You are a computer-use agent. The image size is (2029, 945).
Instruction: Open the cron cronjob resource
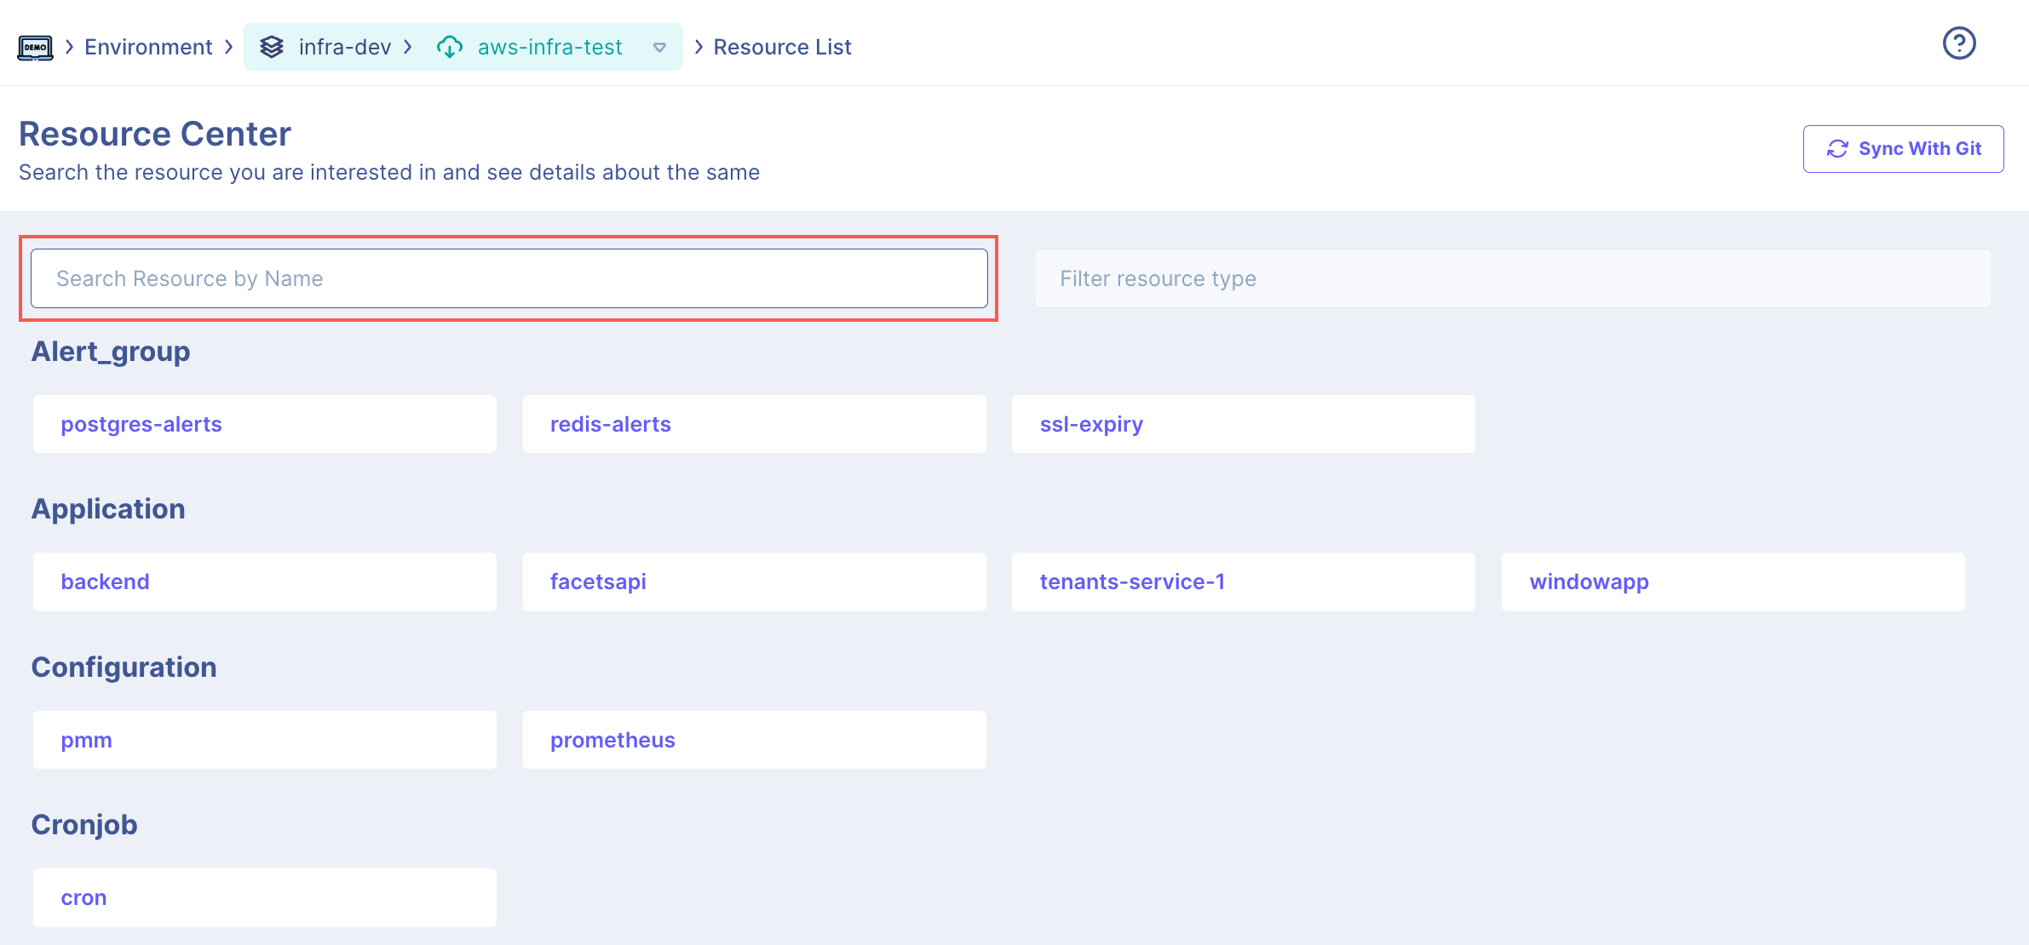[x=264, y=897]
